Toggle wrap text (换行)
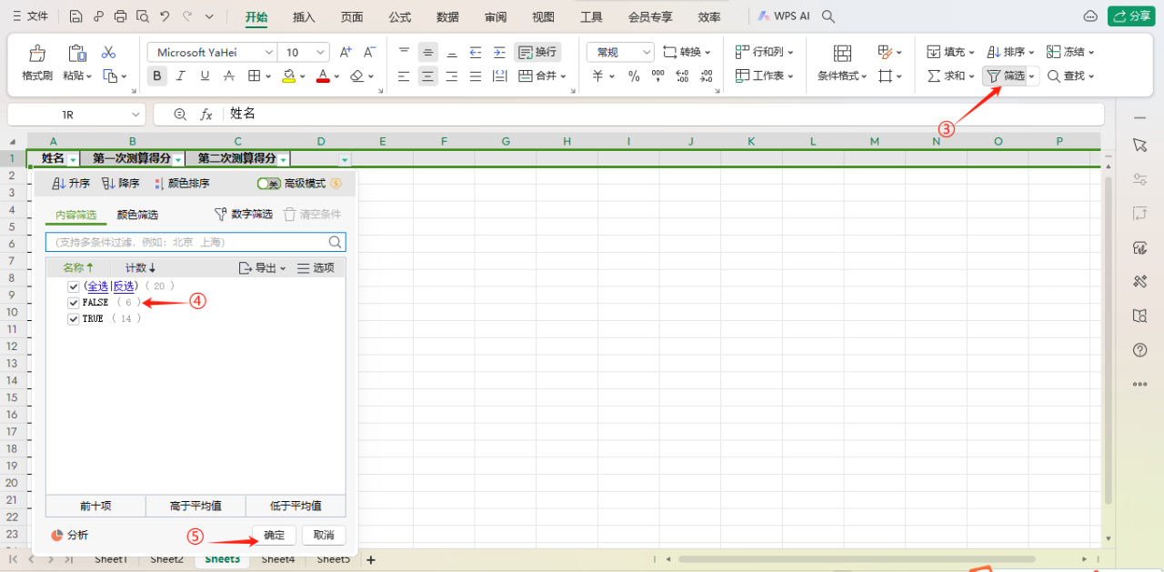1164x572 pixels. (537, 52)
